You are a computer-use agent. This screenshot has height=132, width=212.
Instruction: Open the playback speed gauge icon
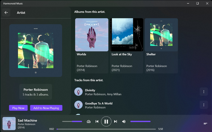pos(89,121)
